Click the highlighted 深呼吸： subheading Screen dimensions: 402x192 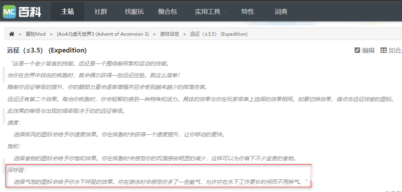(x=17, y=170)
